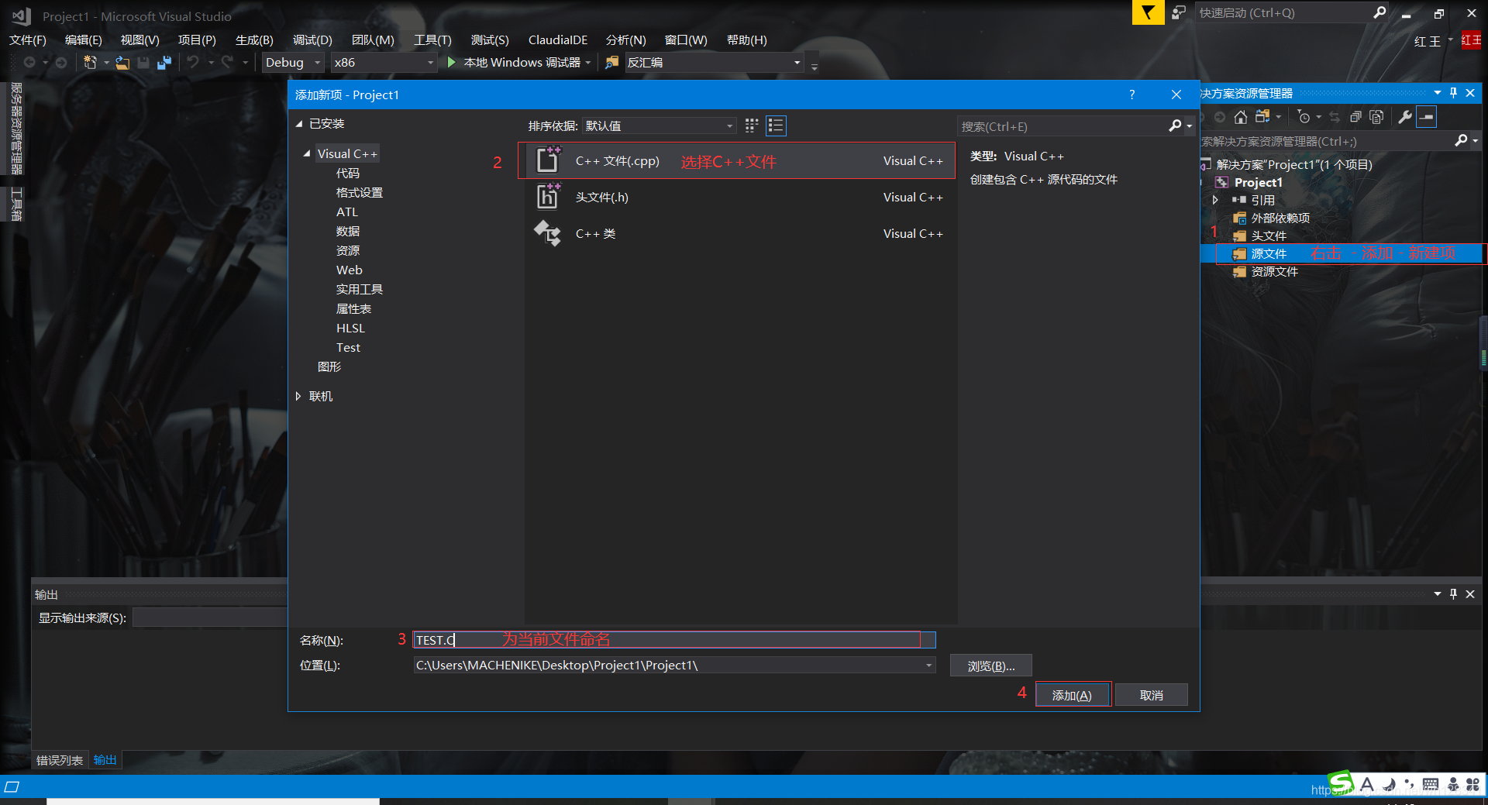Switch to the 错误列表 tab
This screenshot has width=1488, height=805.
[60, 760]
